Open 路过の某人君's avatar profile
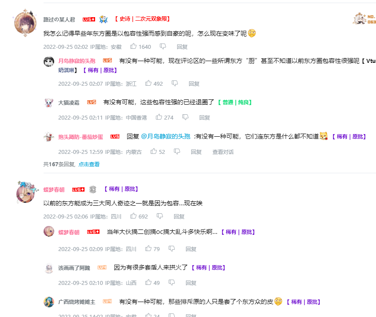Screen dimensions: 376x317 click(26, 23)
